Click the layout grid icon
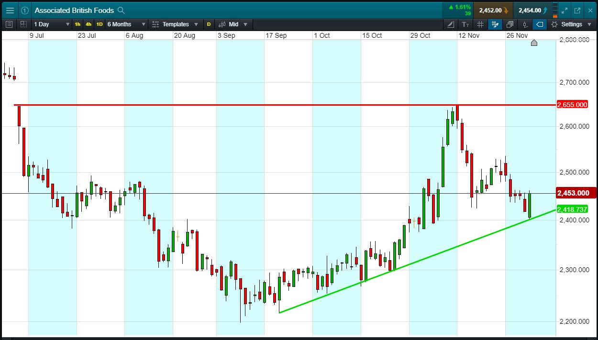Viewport: 598px width, 340px height. (23, 24)
